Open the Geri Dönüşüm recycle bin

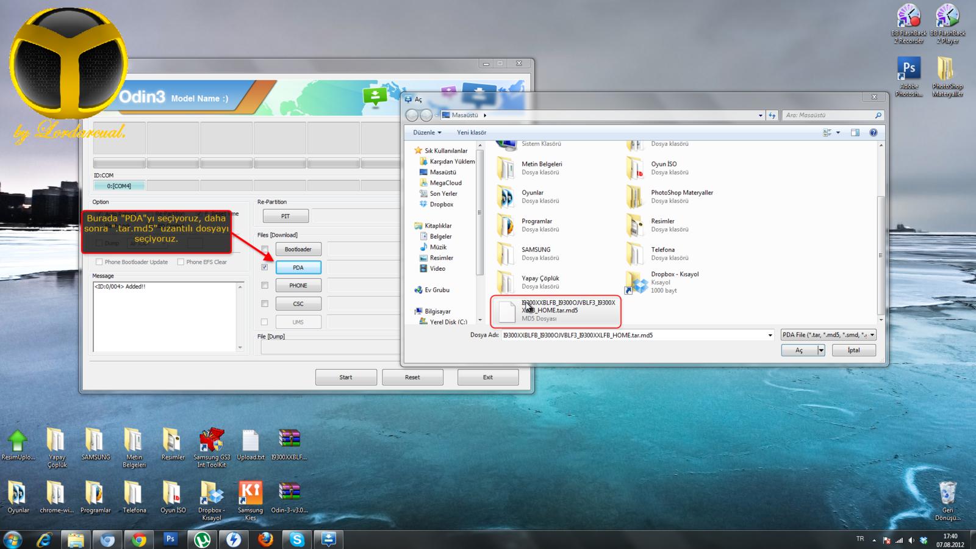947,500
